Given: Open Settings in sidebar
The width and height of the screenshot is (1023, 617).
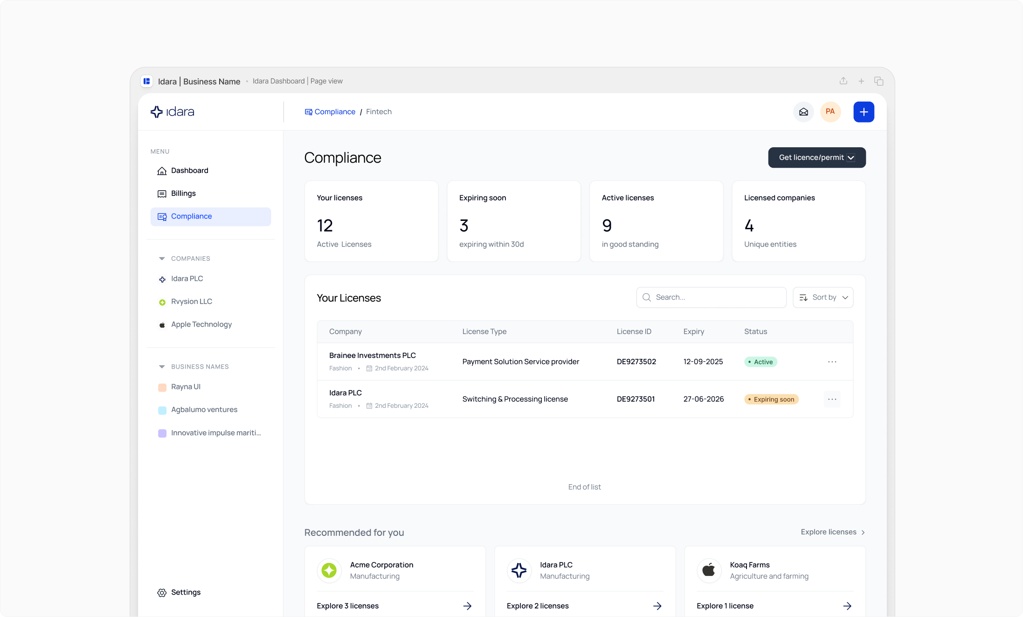Looking at the screenshot, I should [186, 592].
